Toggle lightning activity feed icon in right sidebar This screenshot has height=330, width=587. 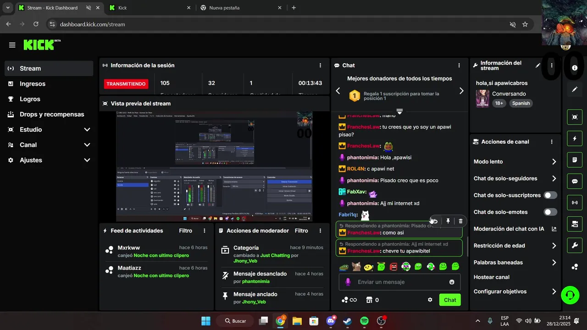(x=575, y=138)
